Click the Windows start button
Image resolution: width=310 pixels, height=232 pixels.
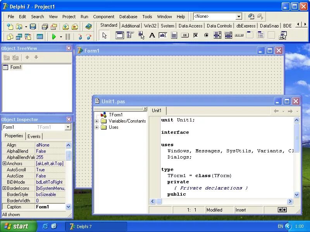(18, 226)
